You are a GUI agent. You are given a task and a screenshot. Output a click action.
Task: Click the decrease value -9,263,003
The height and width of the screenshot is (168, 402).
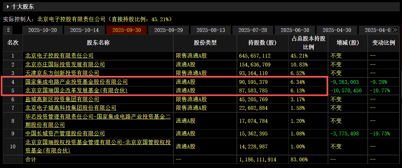[345, 82]
